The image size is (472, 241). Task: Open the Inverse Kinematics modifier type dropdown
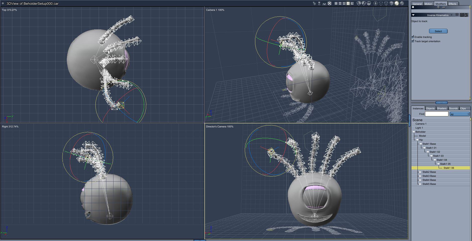(451, 15)
